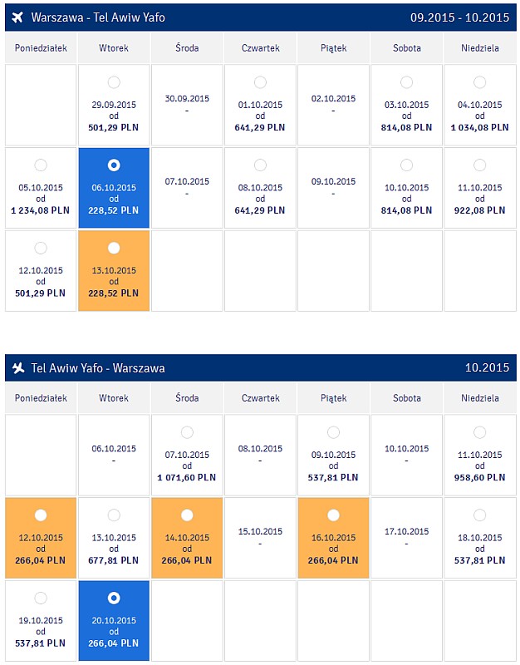The image size is (520, 665).
Task: Choose return flight on 07.10.2015 radio button
Action: [x=187, y=432]
